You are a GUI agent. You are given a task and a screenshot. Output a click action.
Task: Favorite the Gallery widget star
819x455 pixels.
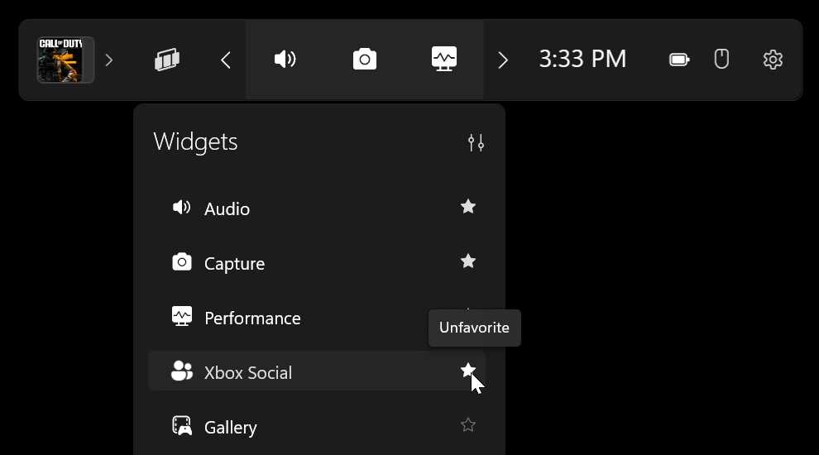click(468, 424)
